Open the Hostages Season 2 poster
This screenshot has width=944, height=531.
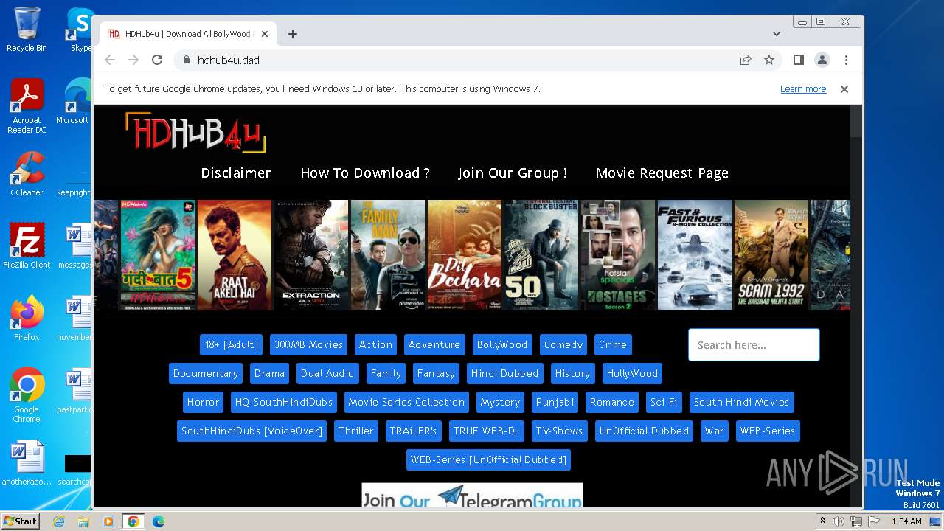pos(618,255)
